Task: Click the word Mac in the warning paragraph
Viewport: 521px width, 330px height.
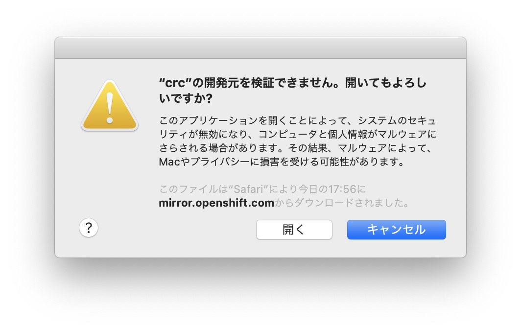Action: tap(169, 162)
